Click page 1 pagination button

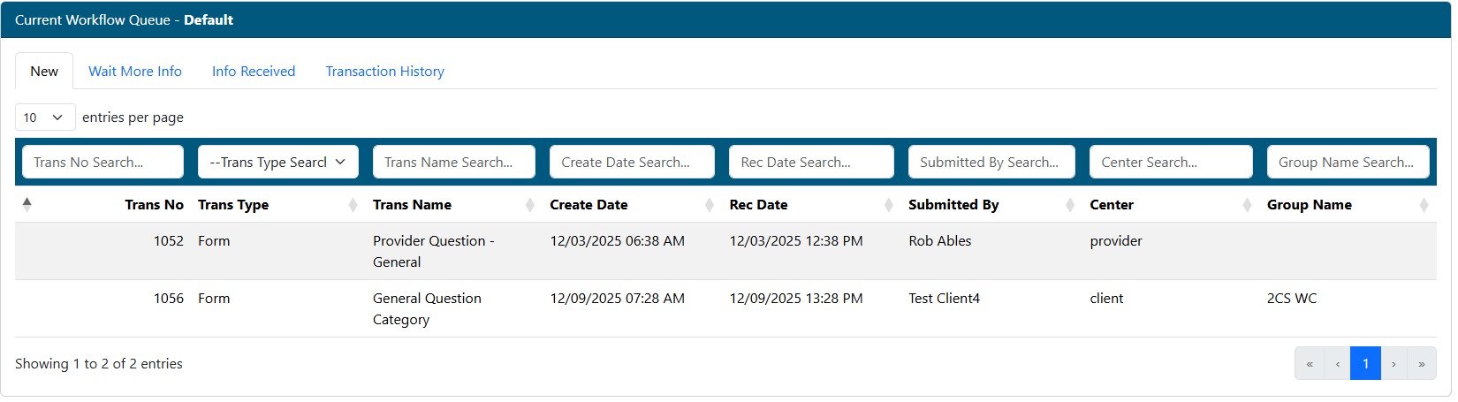coord(1365,364)
